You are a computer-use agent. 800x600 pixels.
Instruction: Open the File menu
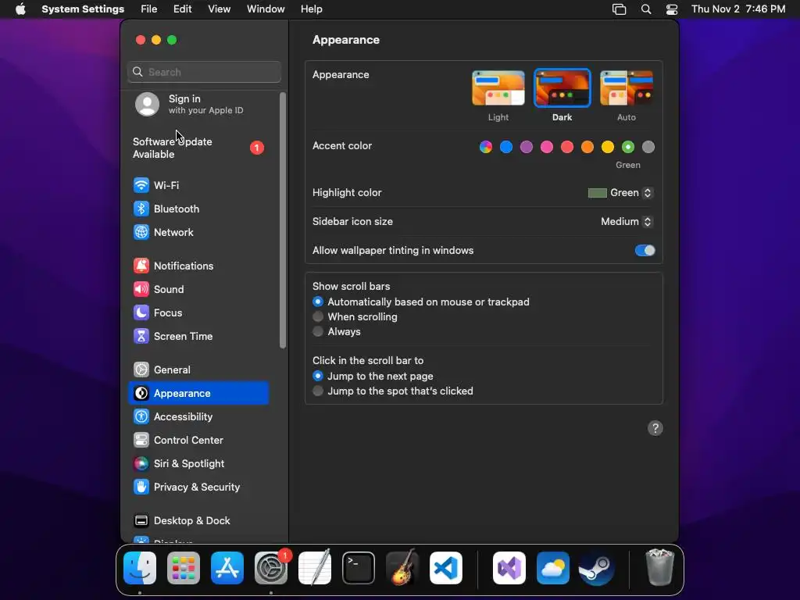[x=149, y=9]
